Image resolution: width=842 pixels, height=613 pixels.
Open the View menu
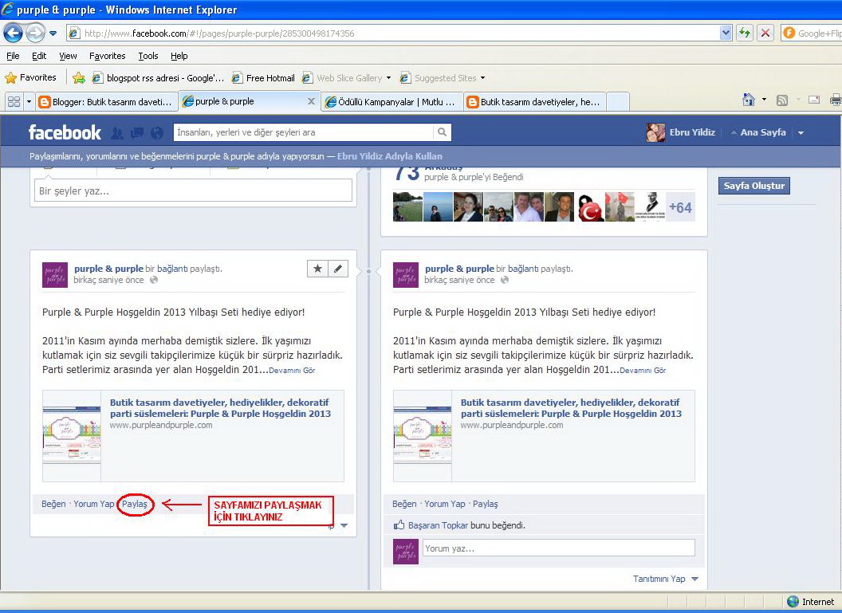tap(68, 56)
